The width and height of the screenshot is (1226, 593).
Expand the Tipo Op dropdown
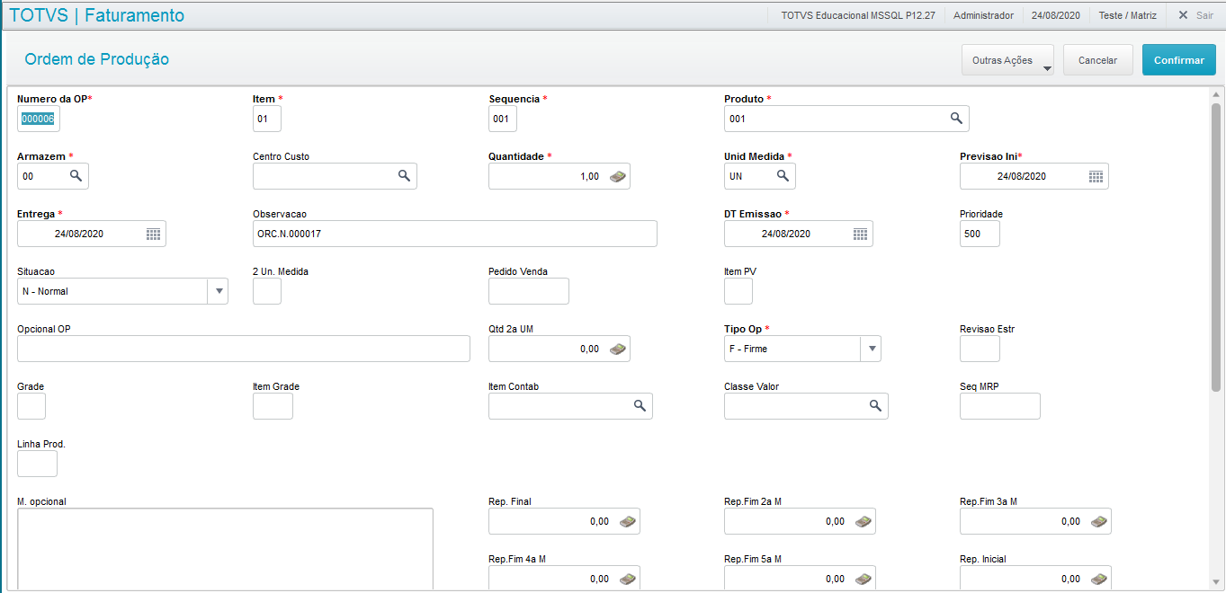(x=870, y=349)
